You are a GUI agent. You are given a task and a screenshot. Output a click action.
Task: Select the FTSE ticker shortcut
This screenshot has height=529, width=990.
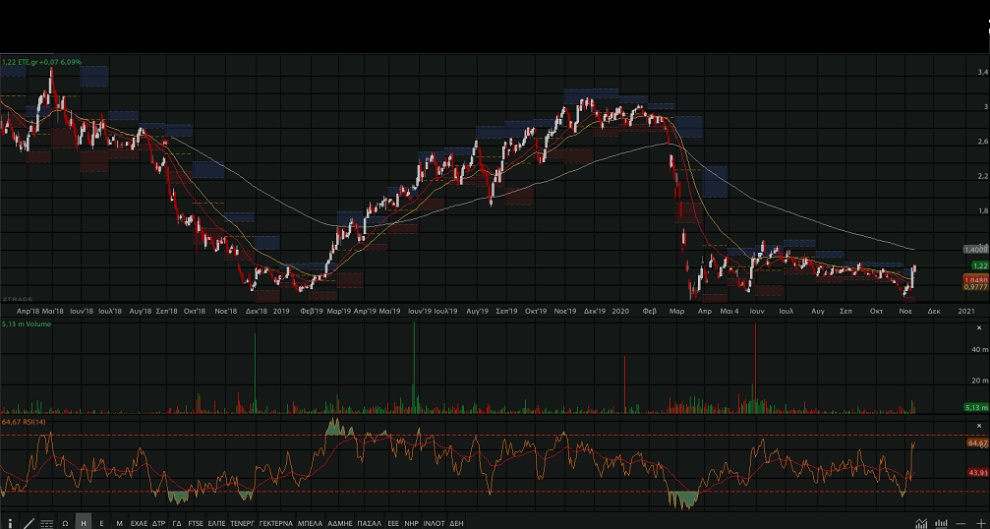point(196,523)
